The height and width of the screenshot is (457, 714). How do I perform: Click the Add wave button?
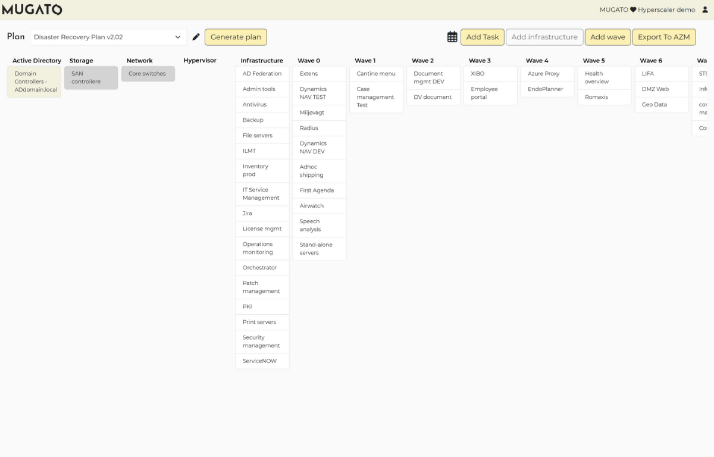point(607,37)
